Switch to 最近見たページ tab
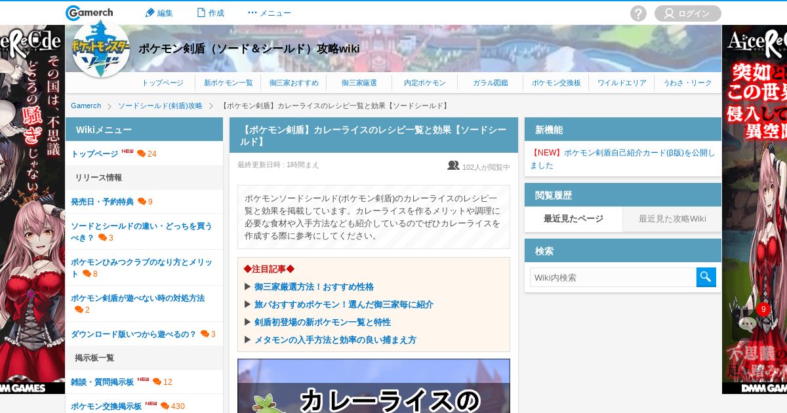 click(x=573, y=219)
